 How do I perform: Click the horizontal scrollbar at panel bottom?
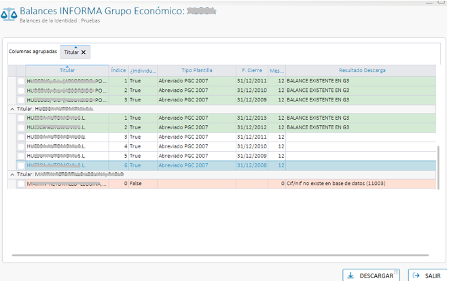pos(220,255)
